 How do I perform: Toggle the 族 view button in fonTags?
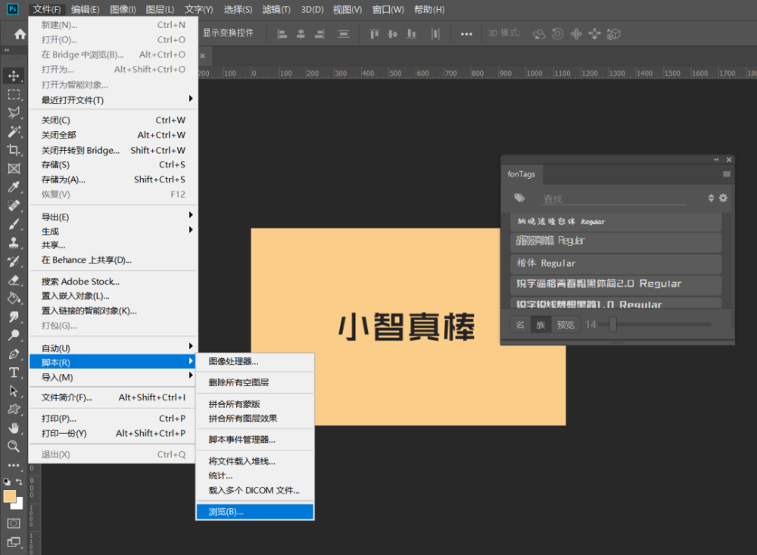[540, 325]
